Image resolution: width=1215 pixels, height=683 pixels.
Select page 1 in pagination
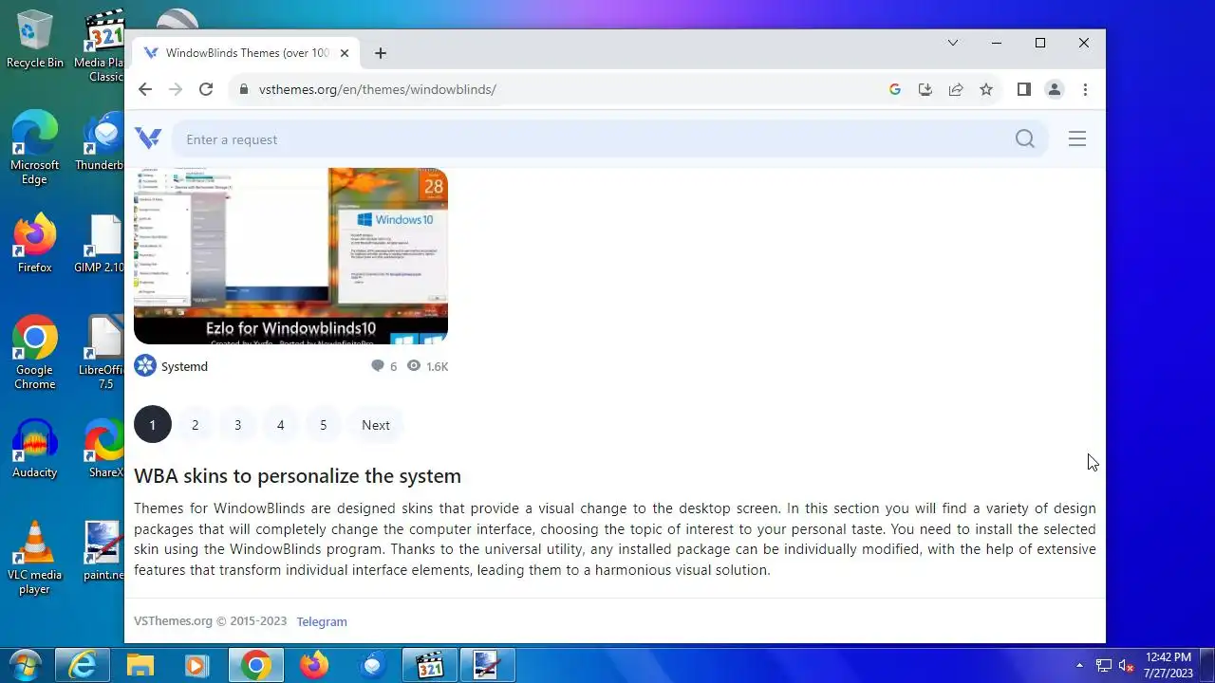(x=153, y=425)
